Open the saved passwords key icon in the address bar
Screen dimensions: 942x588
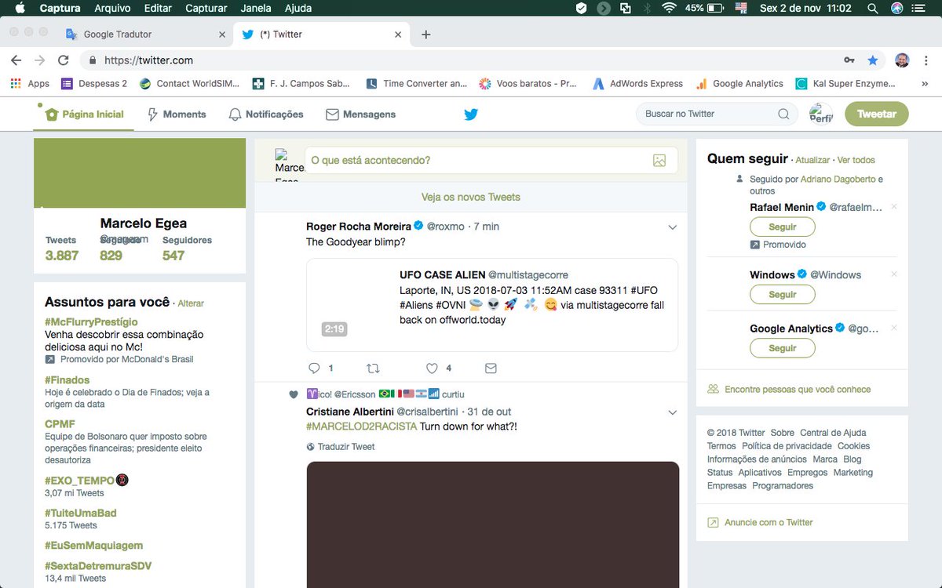(x=849, y=60)
